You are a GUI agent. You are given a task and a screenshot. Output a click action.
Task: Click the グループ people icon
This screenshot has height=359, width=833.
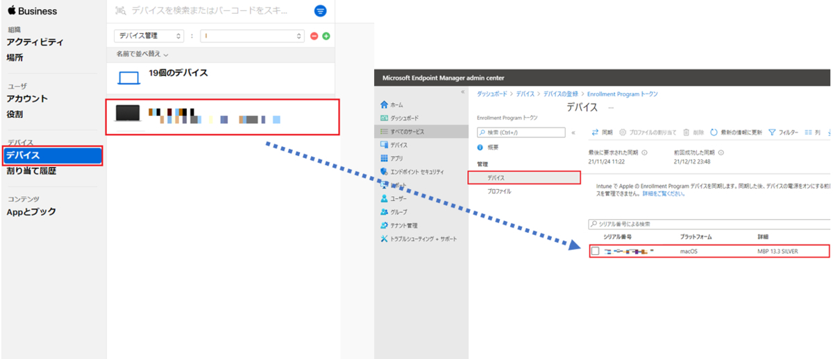click(x=385, y=211)
